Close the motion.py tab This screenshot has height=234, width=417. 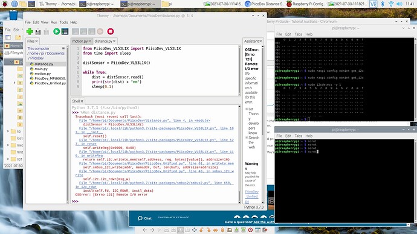click(x=89, y=41)
